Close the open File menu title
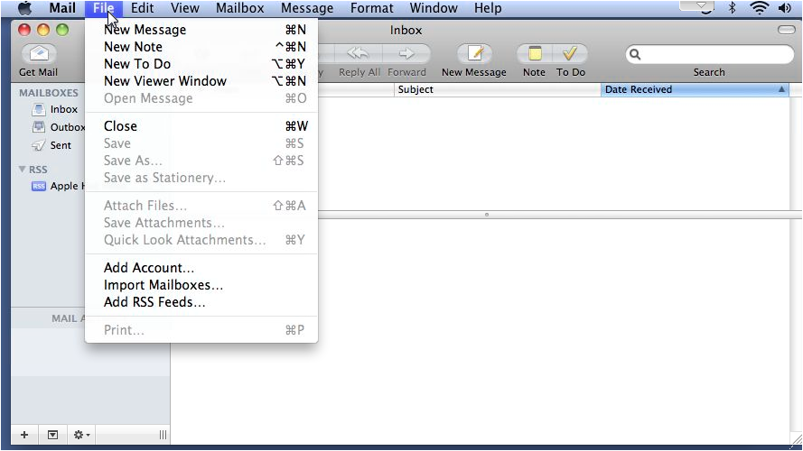The width and height of the screenshot is (803, 451). [x=104, y=8]
